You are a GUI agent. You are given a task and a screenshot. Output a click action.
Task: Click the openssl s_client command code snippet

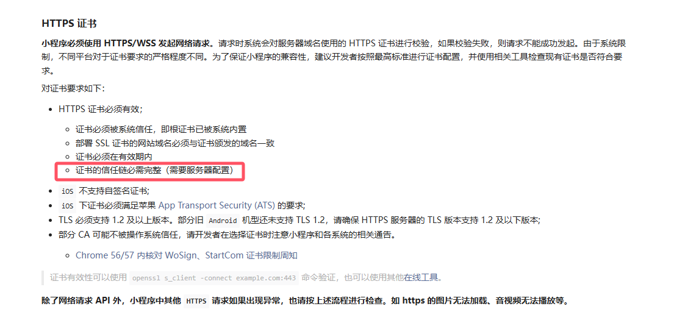click(x=214, y=277)
